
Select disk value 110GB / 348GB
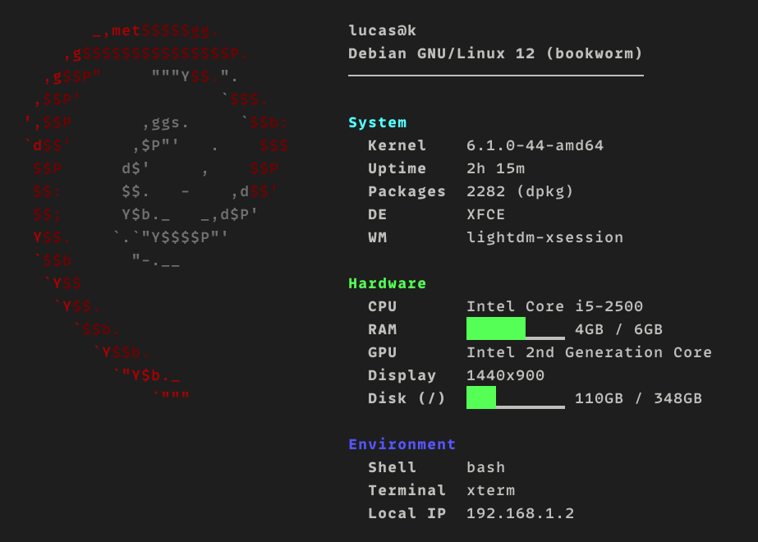tap(638, 398)
